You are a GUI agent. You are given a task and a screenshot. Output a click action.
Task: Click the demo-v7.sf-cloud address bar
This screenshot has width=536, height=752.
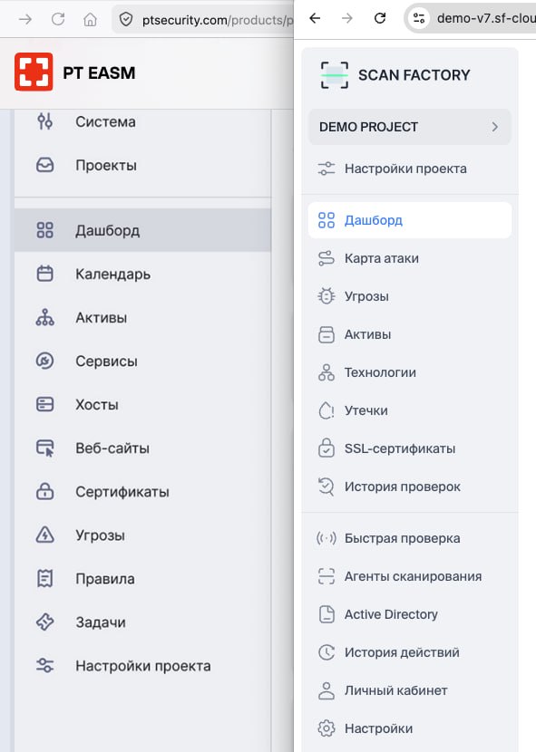[x=471, y=19]
